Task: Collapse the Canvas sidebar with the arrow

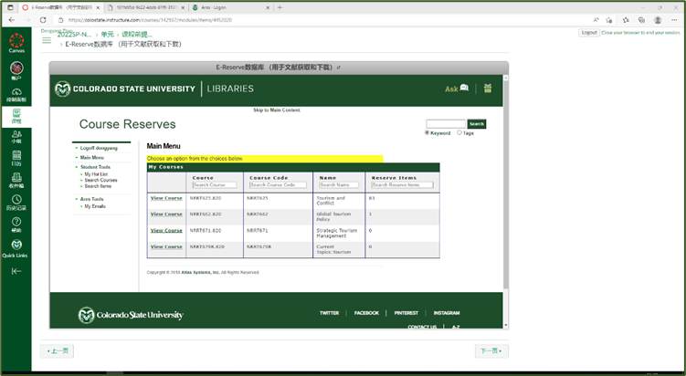Action: tap(16, 271)
